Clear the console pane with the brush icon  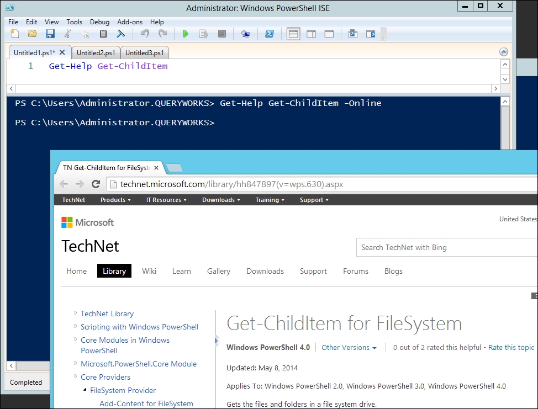click(121, 34)
